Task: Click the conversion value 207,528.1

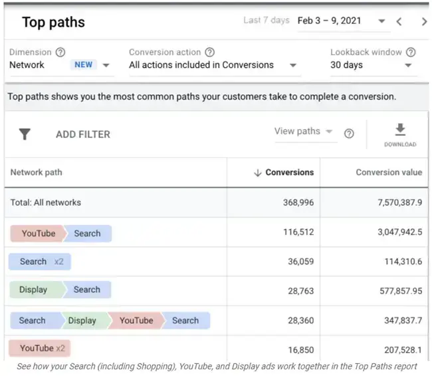Action: point(403,350)
